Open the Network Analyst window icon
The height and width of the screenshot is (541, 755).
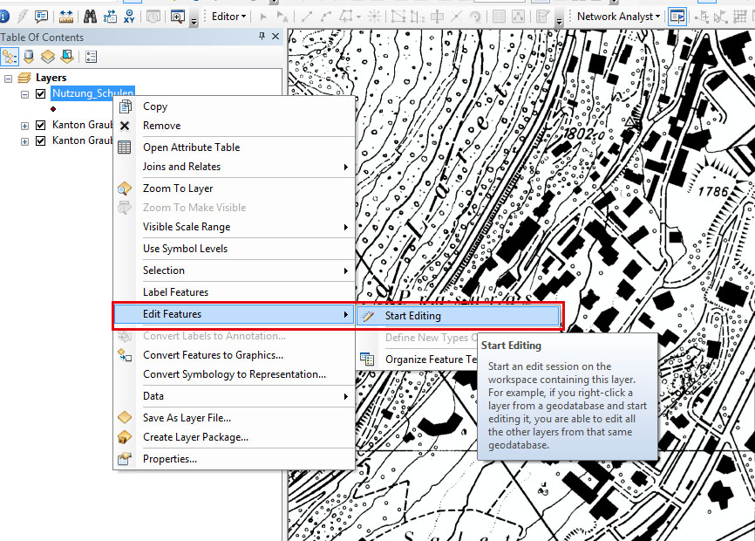pyautogui.click(x=677, y=17)
